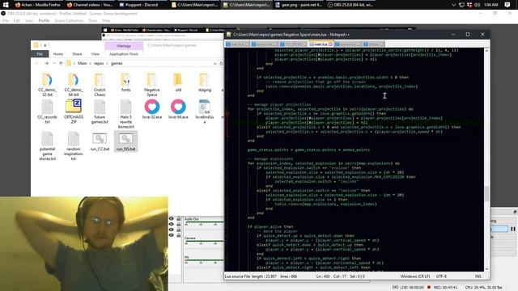Switch to #support Discord taskbar window

(142, 5)
